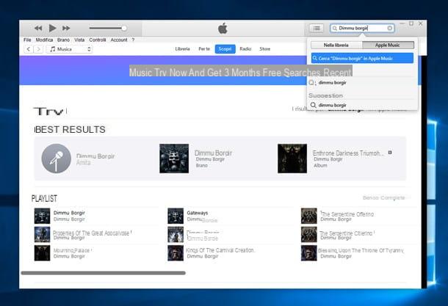The width and height of the screenshot is (448, 306).
Task: Open the Up Next list icon
Action: pyautogui.click(x=317, y=28)
